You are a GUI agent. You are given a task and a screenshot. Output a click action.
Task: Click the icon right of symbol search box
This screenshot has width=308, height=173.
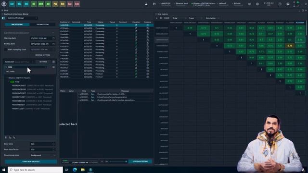53,67
